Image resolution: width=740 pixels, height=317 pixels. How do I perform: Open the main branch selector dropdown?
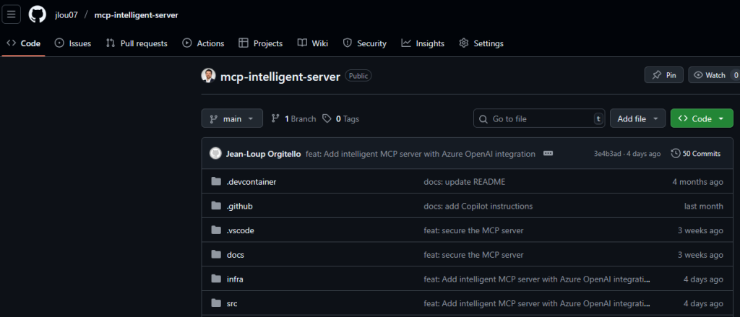232,118
